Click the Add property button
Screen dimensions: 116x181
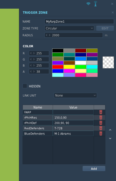(x=94, y=169)
